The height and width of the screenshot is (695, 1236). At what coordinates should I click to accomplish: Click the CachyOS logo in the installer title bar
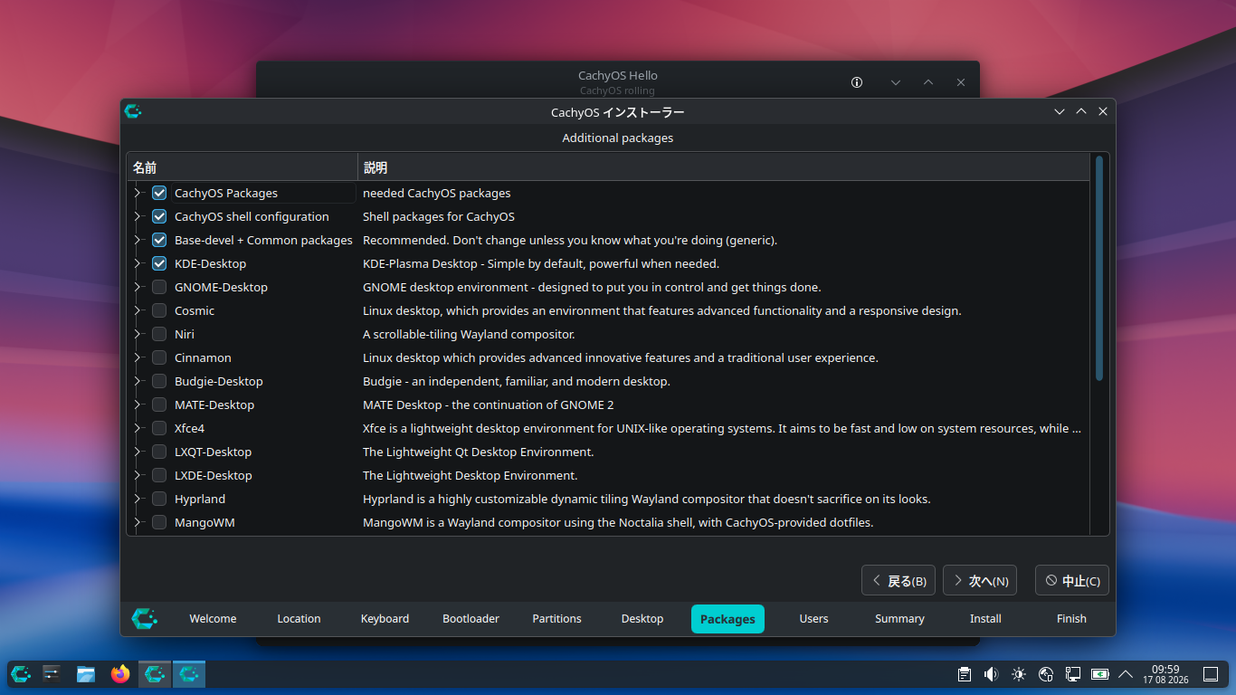tap(133, 111)
